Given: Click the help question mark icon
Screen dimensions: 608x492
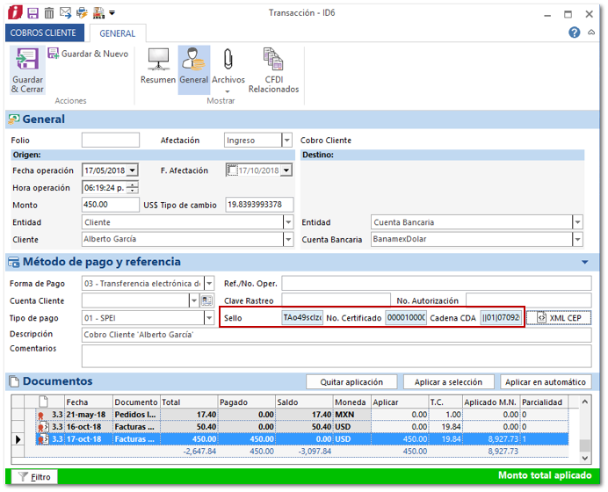Looking at the screenshot, I should tap(575, 33).
